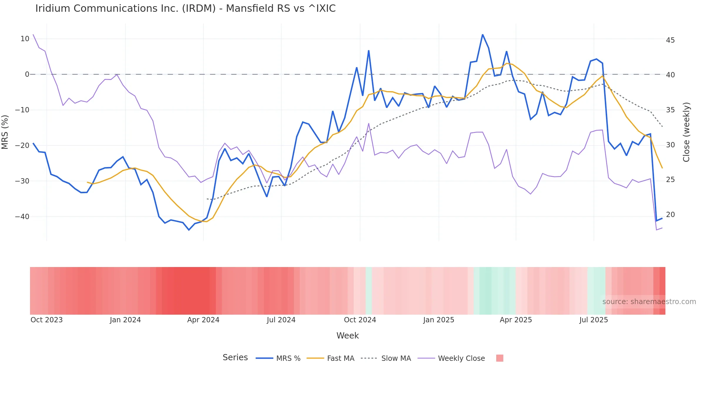Click the green heatmap band at July 2025
The image size is (706, 397).
click(x=596, y=291)
